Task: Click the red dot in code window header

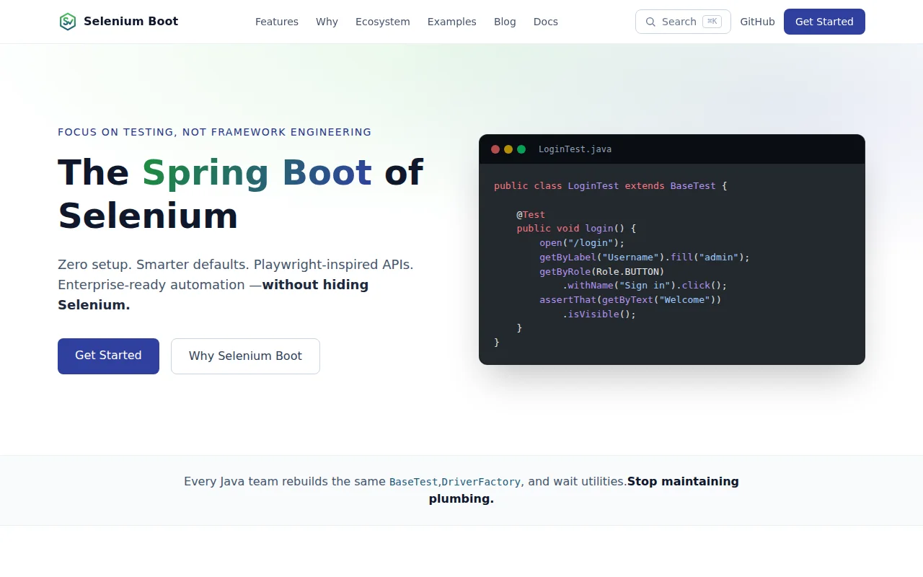Action: tap(495, 149)
